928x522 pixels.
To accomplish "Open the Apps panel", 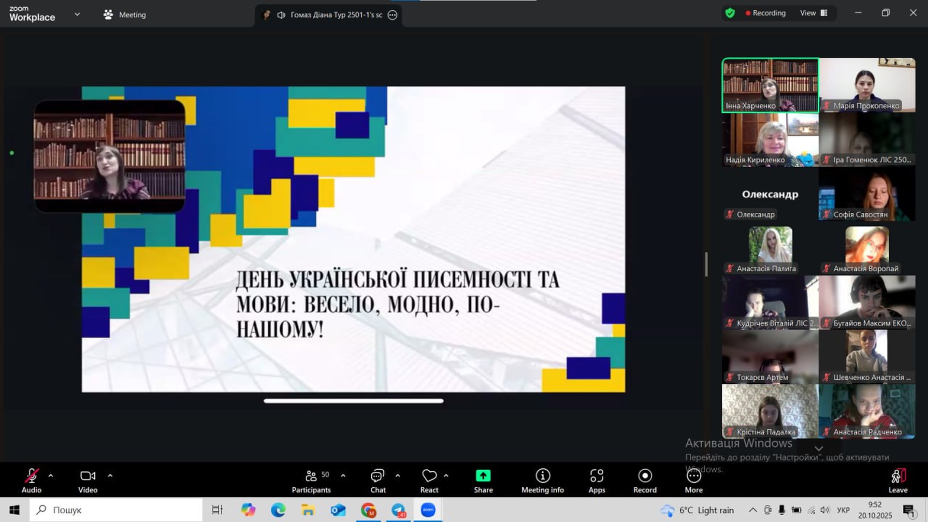I will [x=596, y=476].
